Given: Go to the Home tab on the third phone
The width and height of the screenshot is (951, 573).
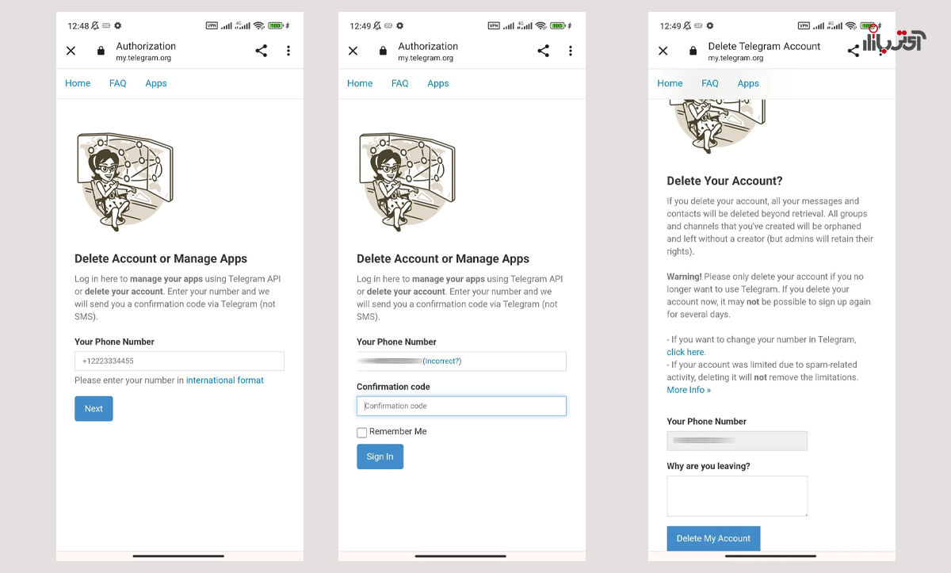Looking at the screenshot, I should (x=670, y=83).
